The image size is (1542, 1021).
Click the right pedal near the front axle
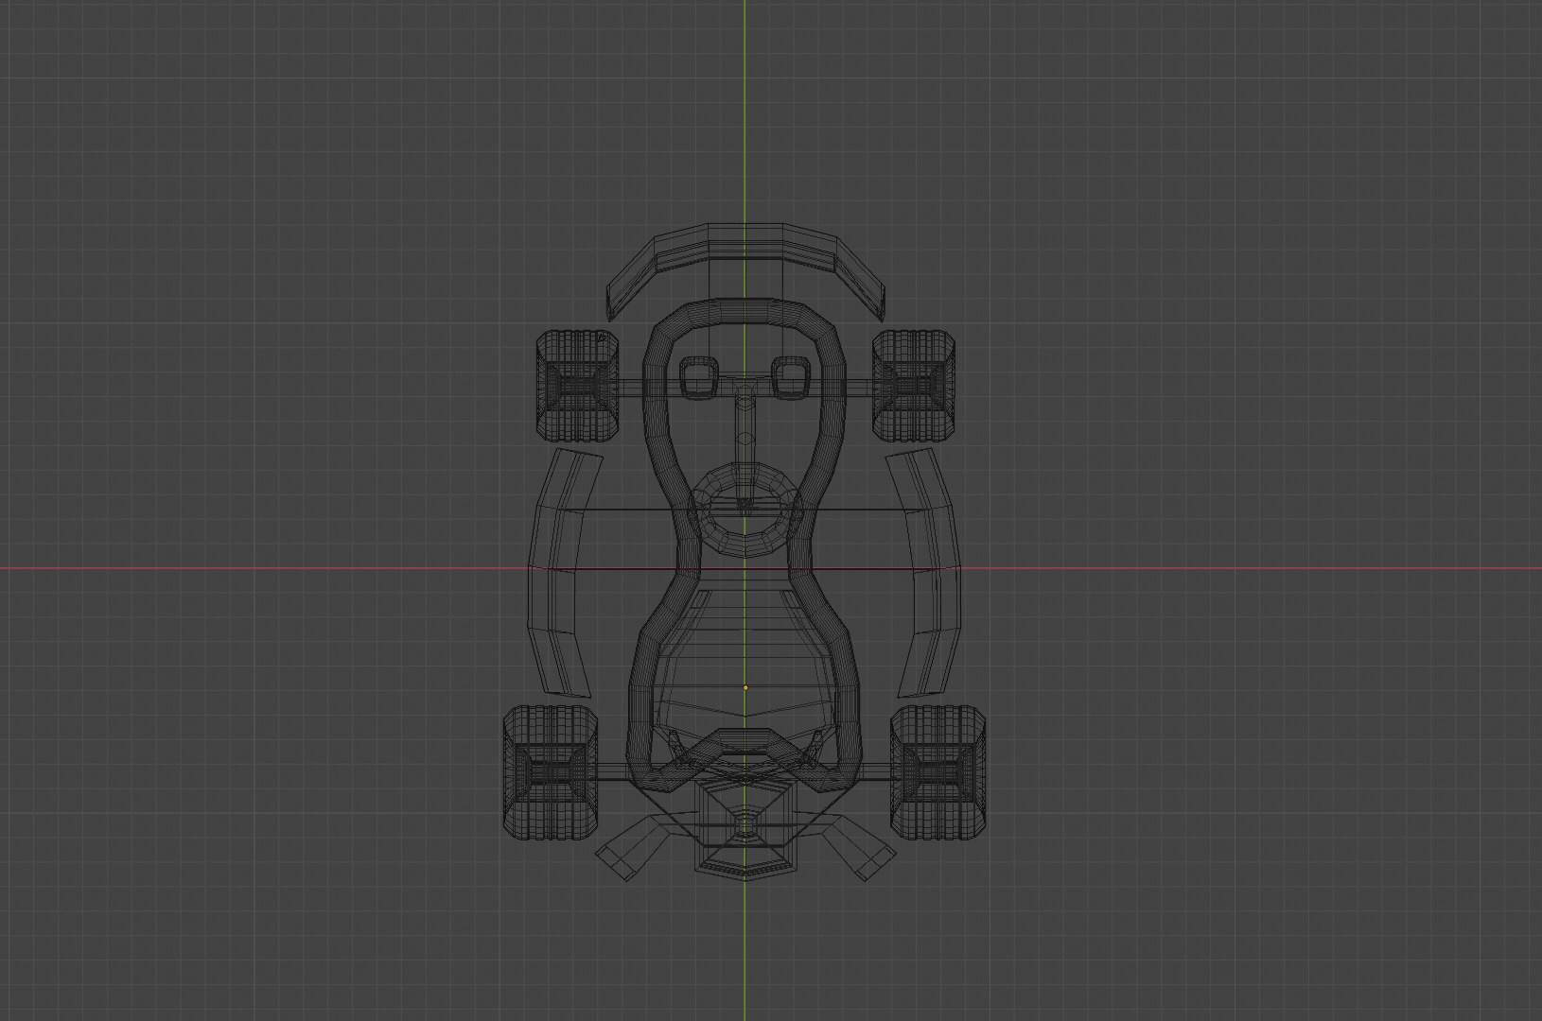coord(791,378)
